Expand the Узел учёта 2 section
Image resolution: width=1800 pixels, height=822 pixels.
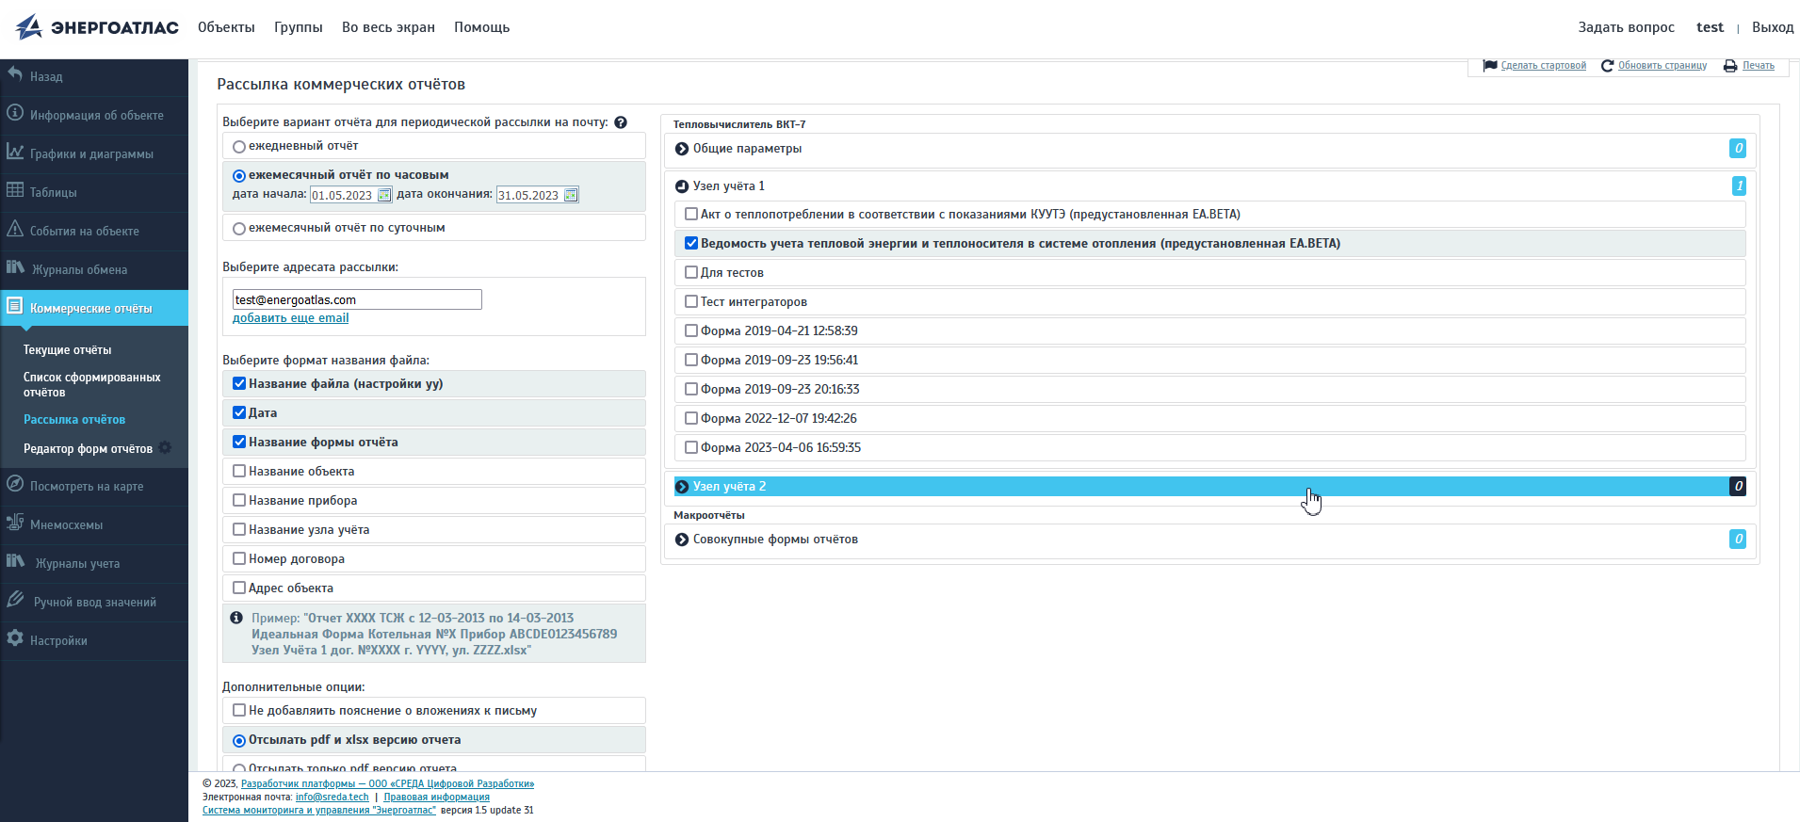tap(682, 487)
